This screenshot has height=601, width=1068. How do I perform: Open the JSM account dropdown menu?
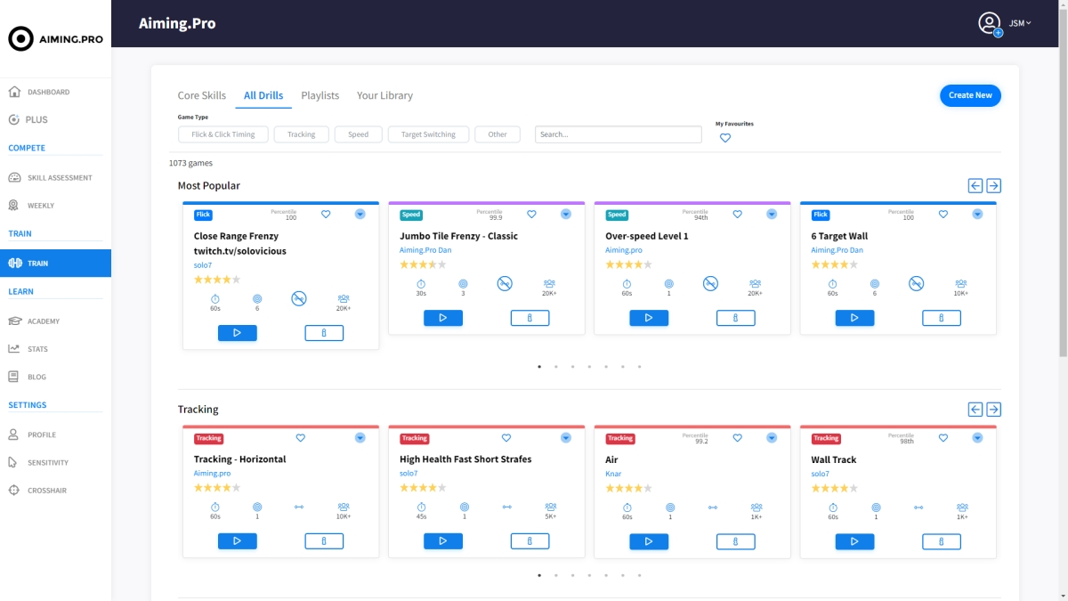pyautogui.click(x=1019, y=23)
